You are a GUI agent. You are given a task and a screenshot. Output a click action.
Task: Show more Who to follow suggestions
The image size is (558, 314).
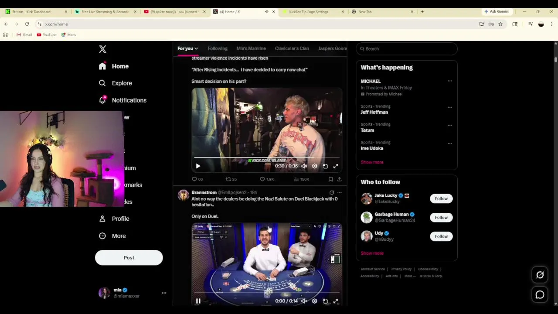[x=372, y=253]
